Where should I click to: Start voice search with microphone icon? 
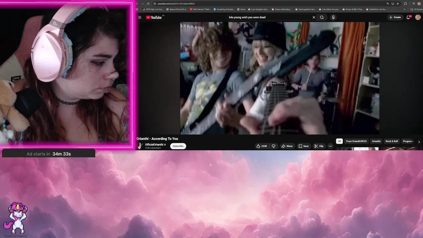pyautogui.click(x=333, y=17)
